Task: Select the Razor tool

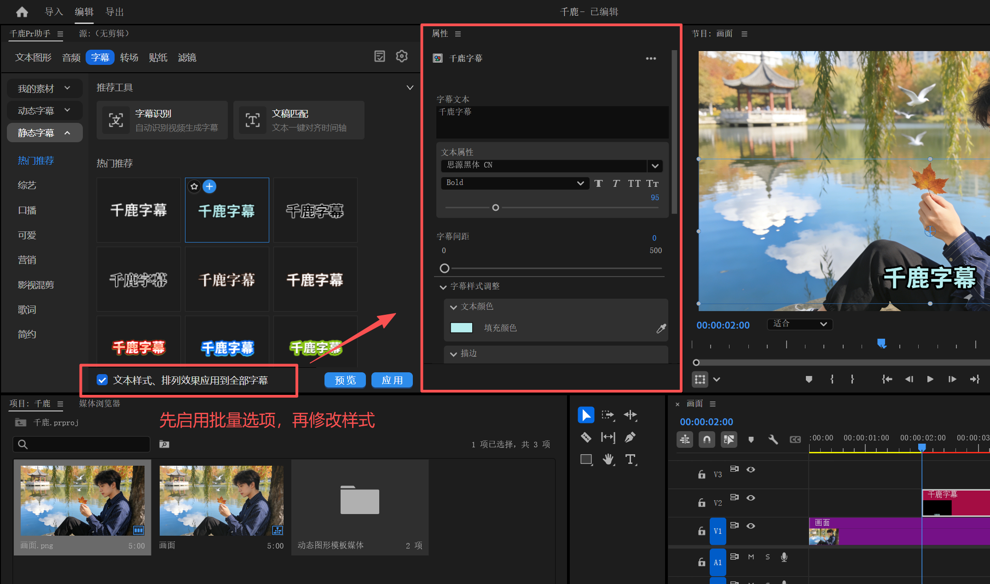Action: point(586,437)
